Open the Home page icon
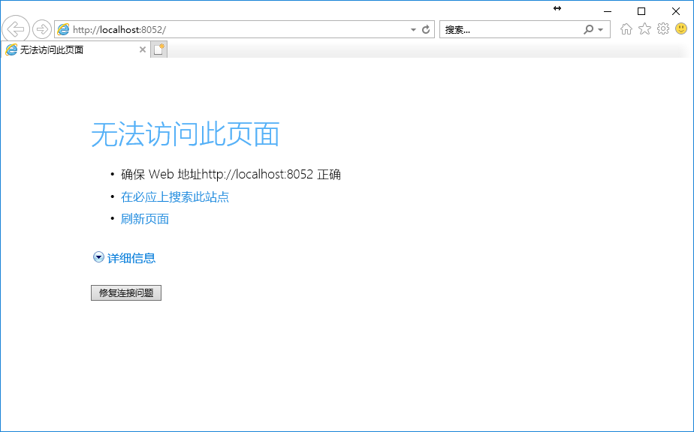 point(626,29)
